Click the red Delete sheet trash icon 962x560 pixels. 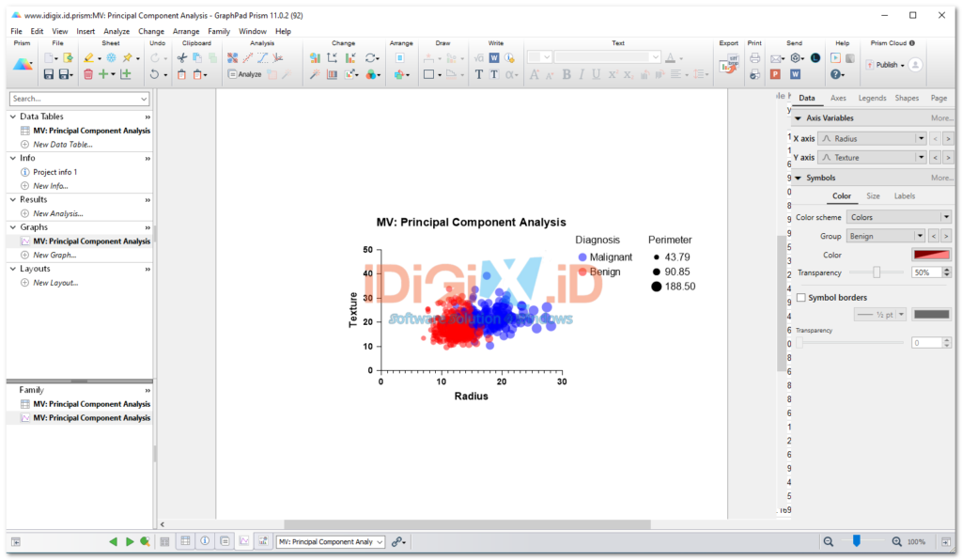coord(88,74)
